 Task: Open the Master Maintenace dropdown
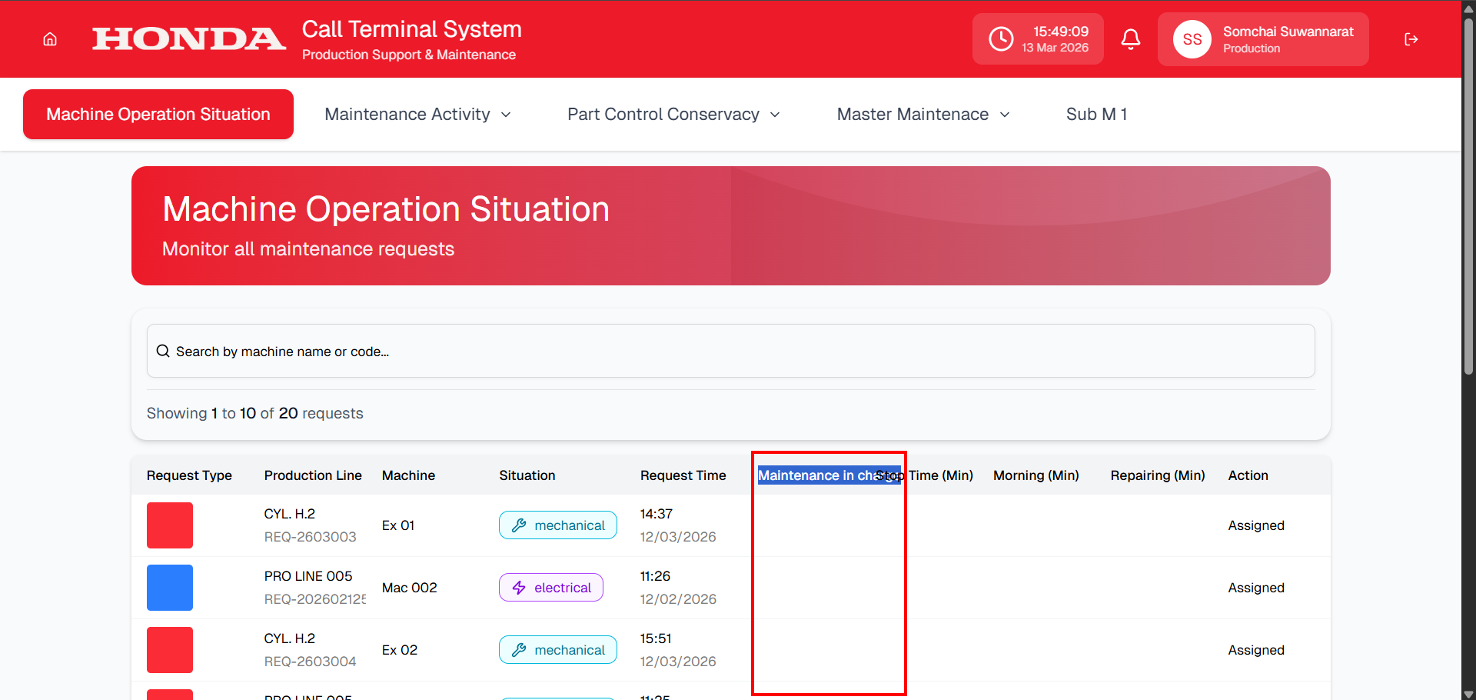pyautogui.click(x=923, y=115)
